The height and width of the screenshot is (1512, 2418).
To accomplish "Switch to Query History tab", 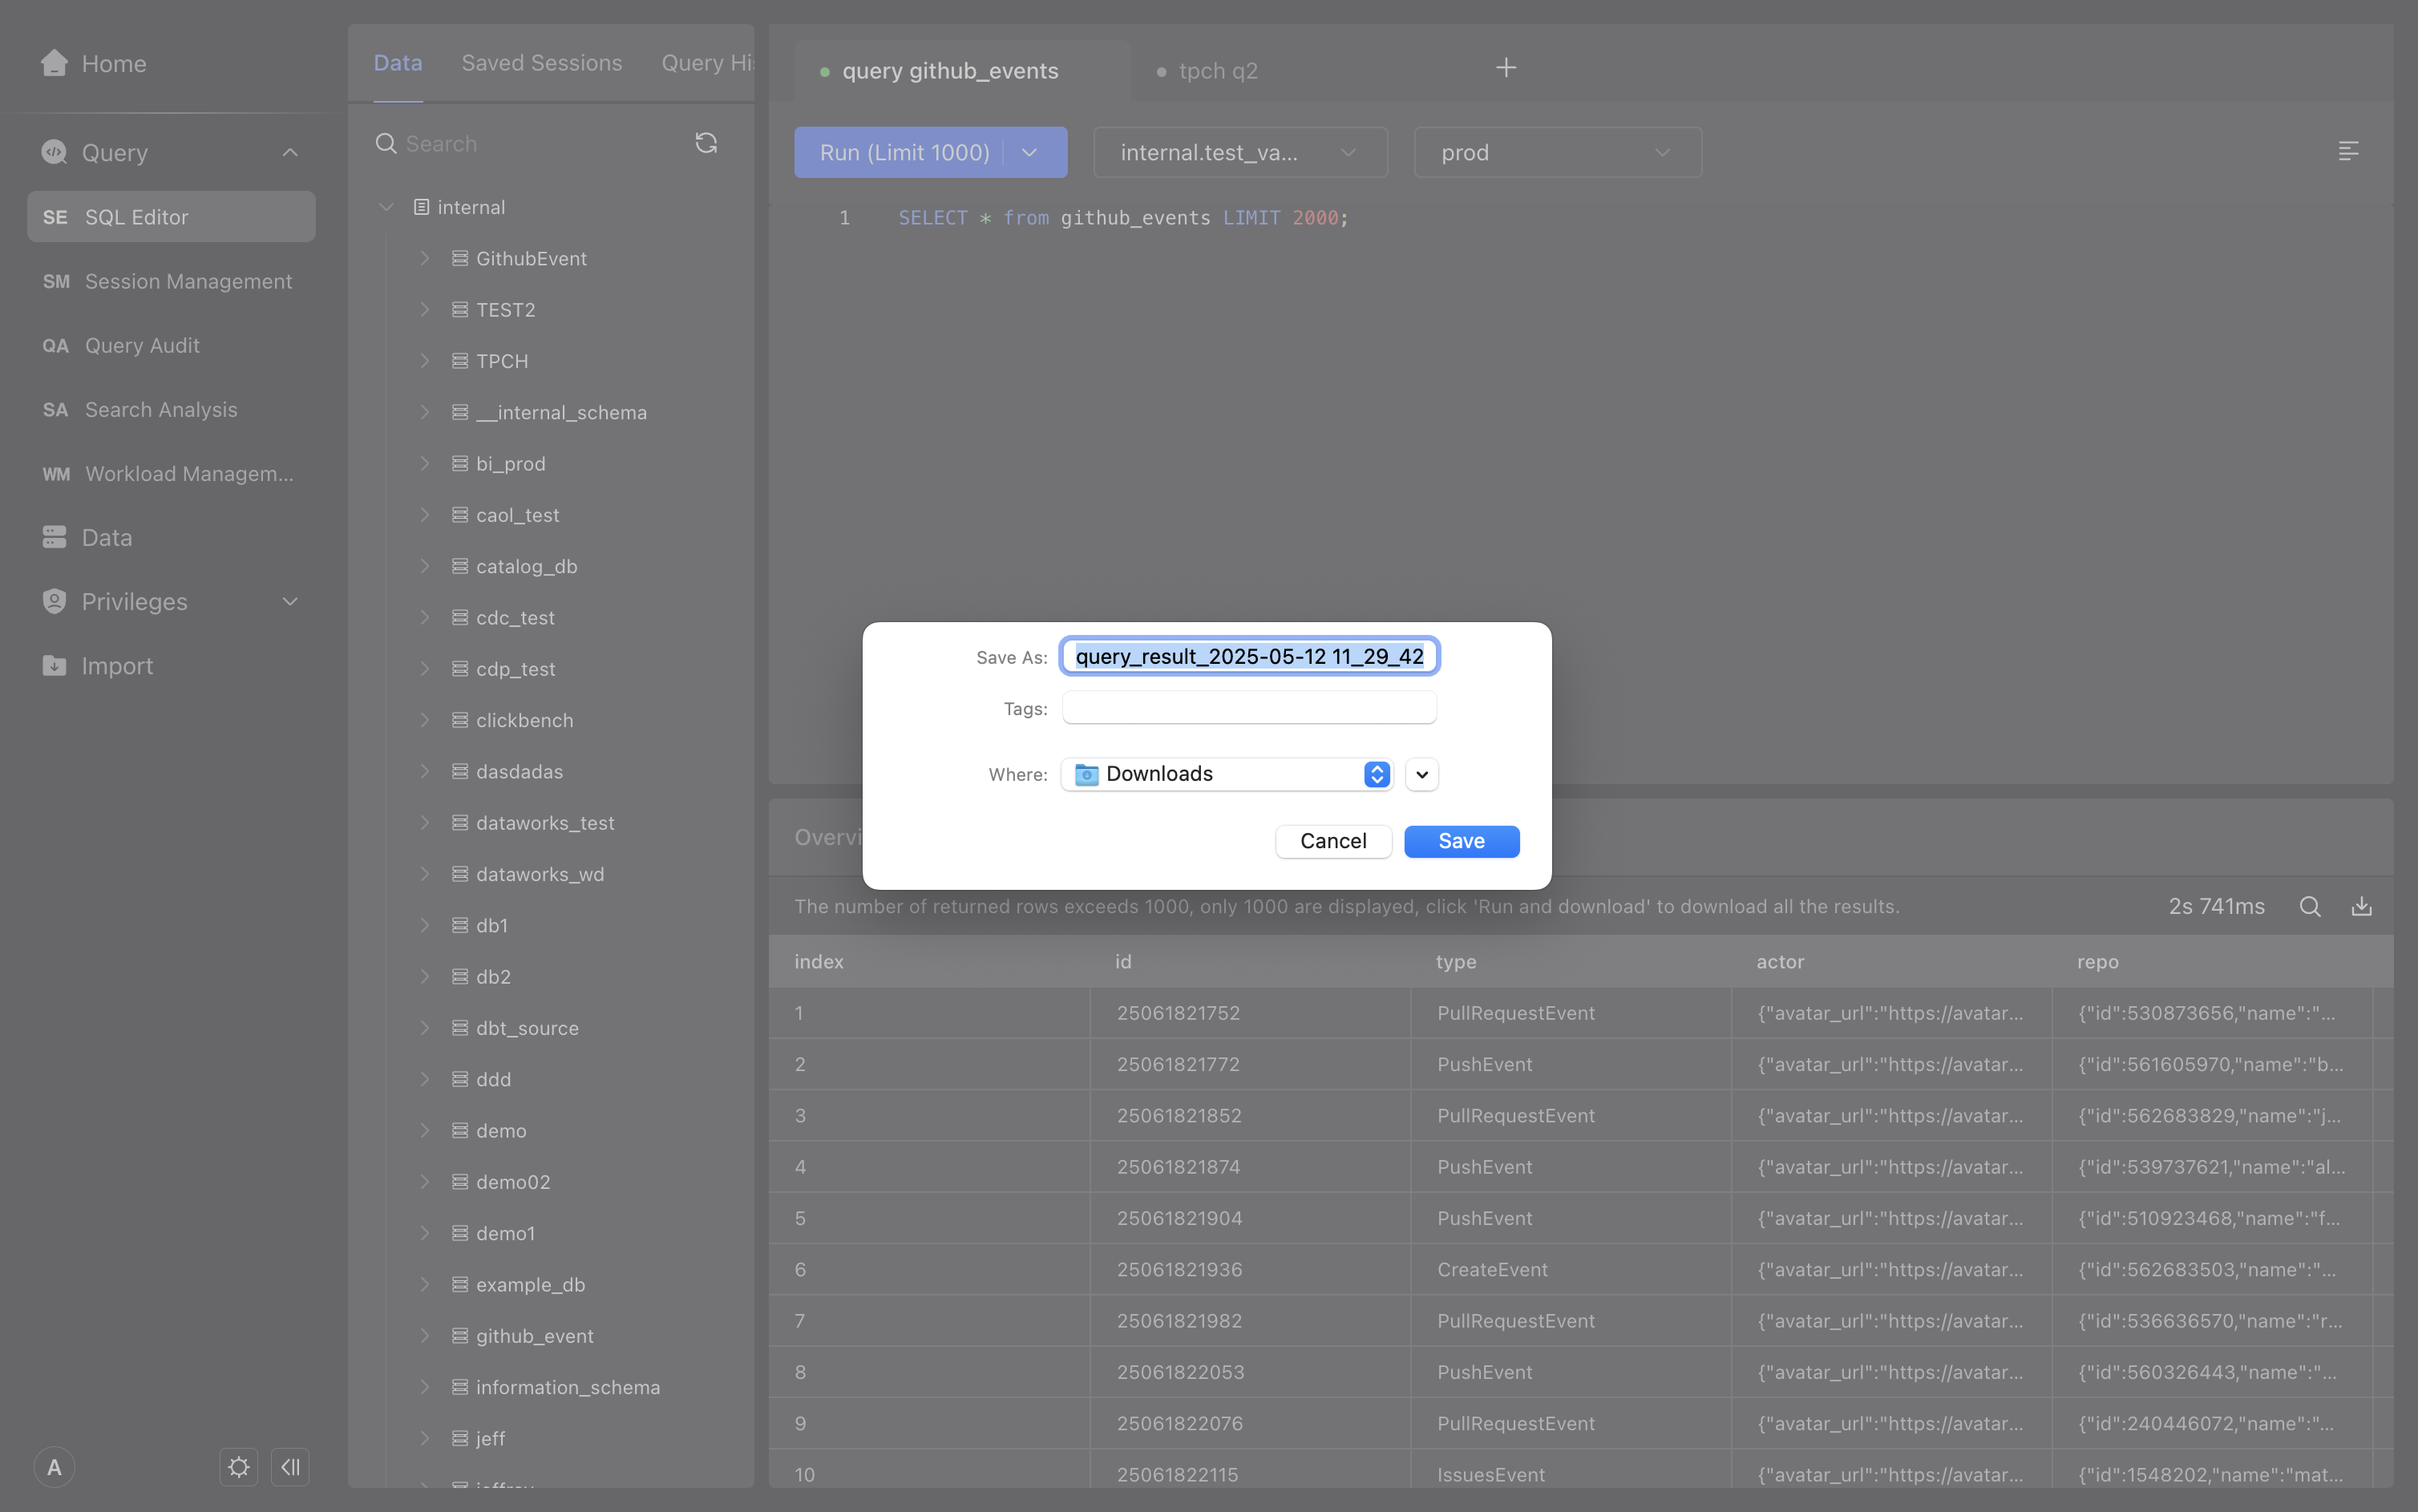I will coord(707,62).
